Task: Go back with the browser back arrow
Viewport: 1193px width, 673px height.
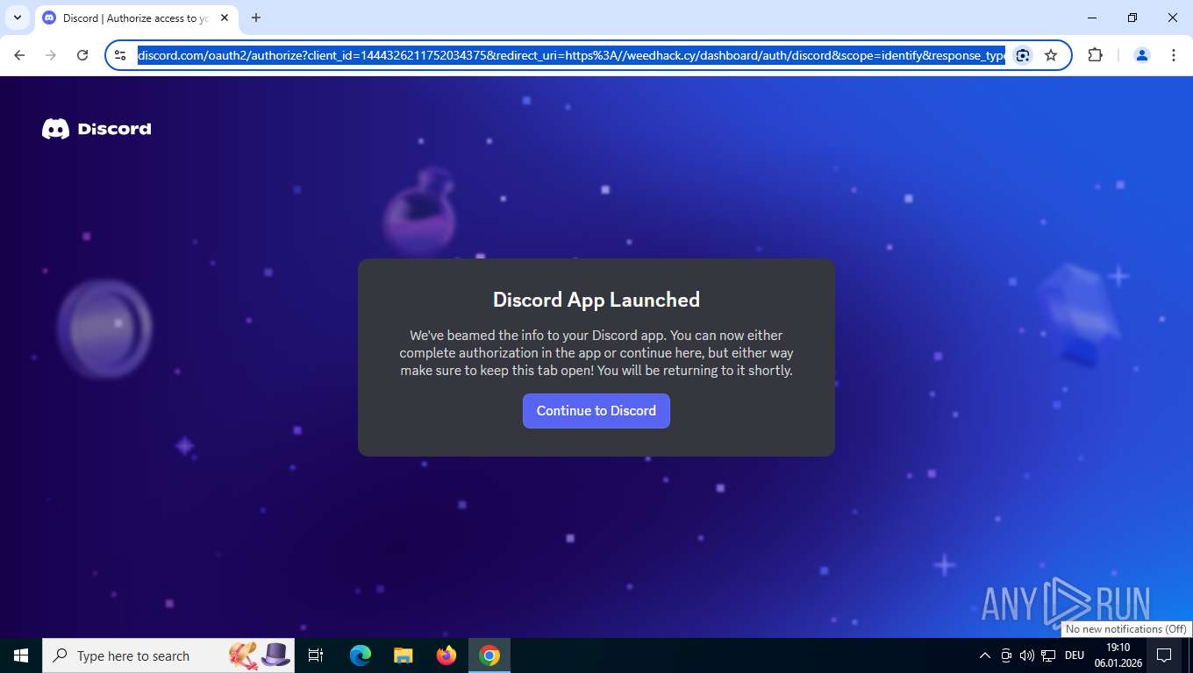Action: (19, 55)
